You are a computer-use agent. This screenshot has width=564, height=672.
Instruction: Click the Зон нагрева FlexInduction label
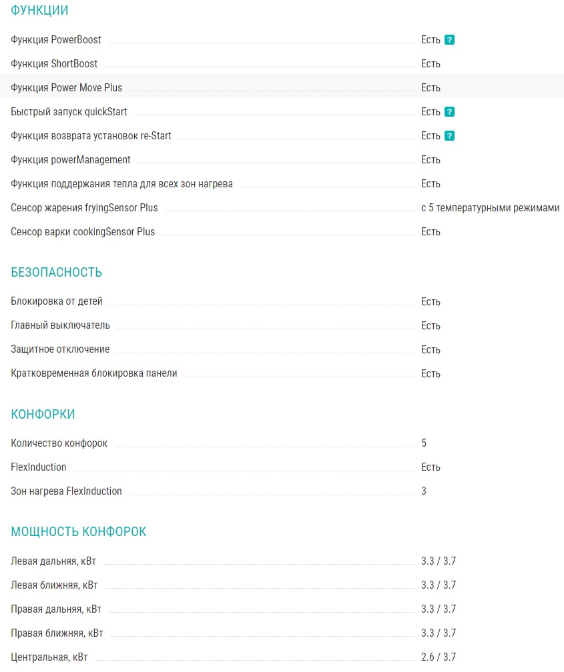(66, 491)
